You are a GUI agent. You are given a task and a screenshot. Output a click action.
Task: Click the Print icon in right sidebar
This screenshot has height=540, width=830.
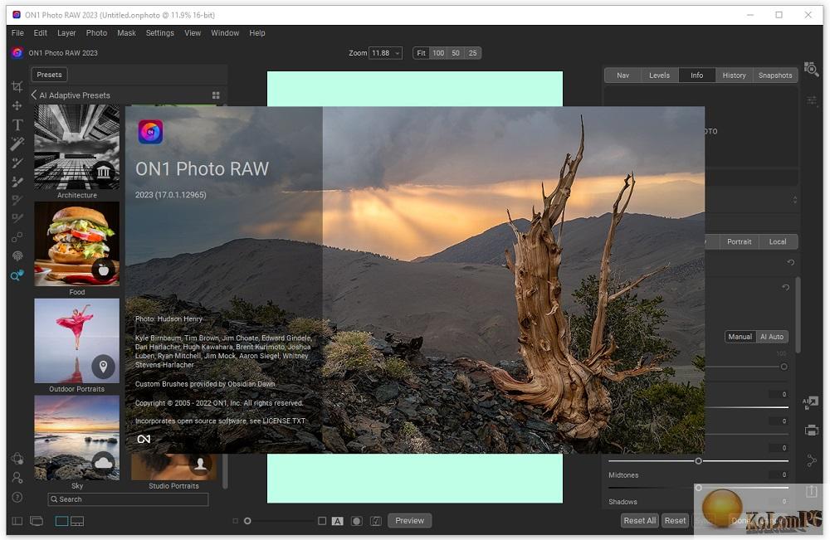[812, 431]
